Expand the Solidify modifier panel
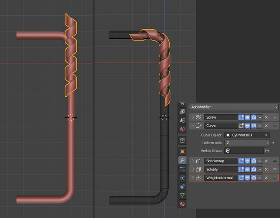The width and height of the screenshot is (280, 218). [193, 169]
